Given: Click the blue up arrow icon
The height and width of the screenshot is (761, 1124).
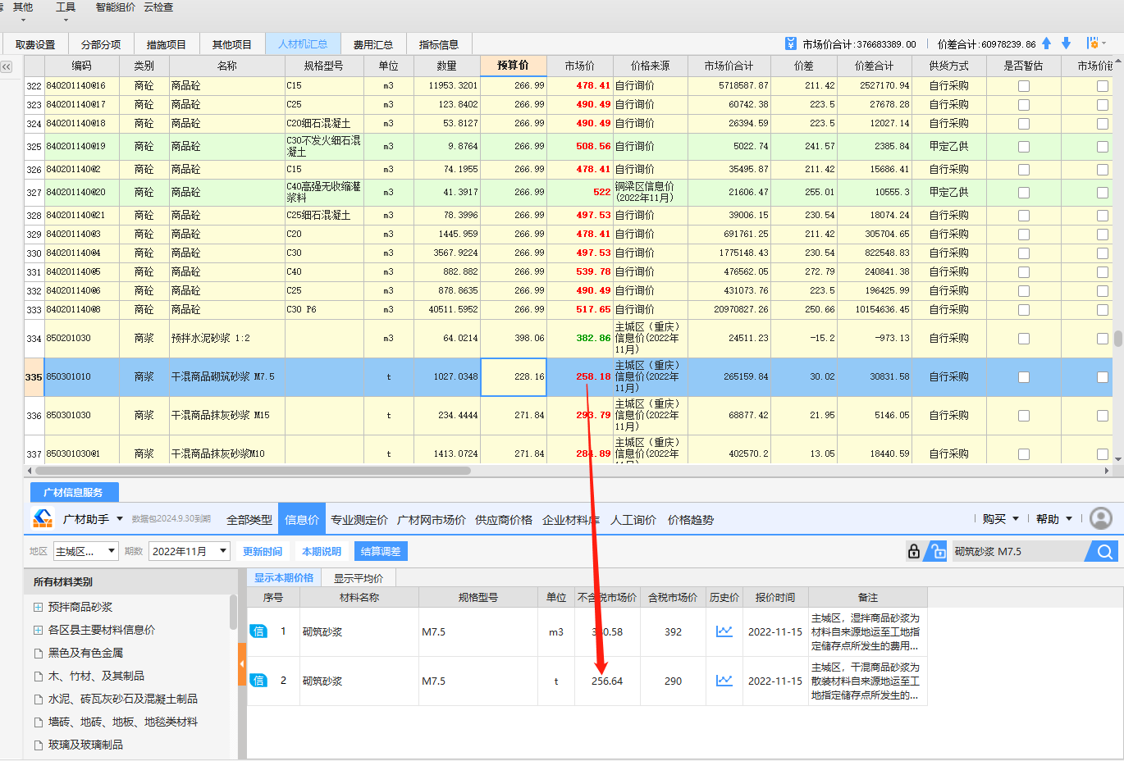Looking at the screenshot, I should click(1047, 43).
